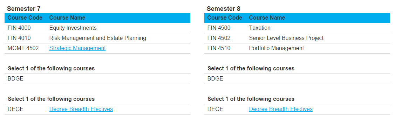Click the DEGE code in Semester 7
This screenshot has width=395, height=132.
click(x=16, y=109)
